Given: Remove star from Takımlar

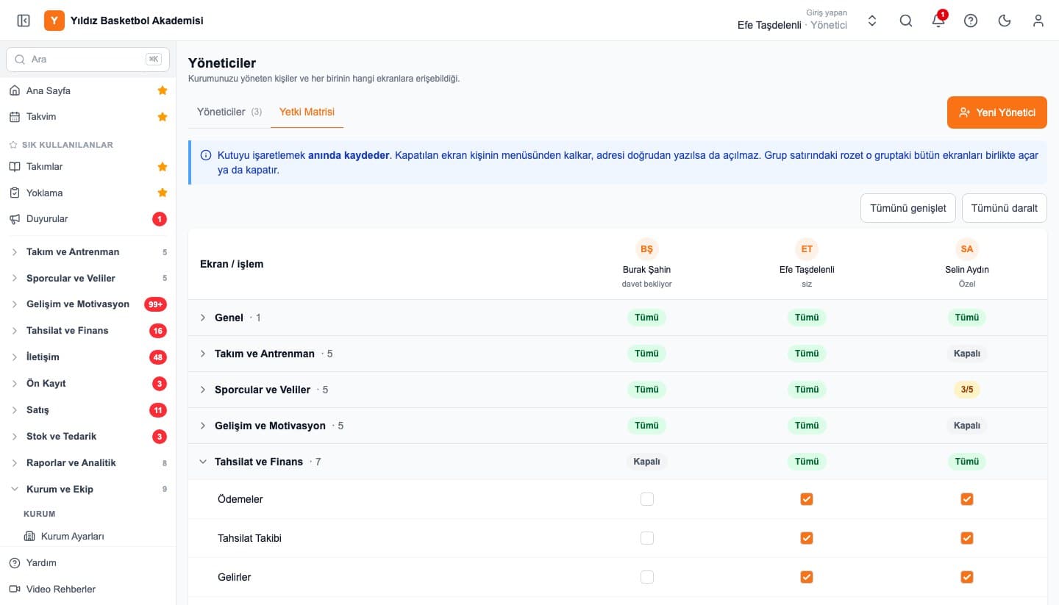Looking at the screenshot, I should [163, 167].
